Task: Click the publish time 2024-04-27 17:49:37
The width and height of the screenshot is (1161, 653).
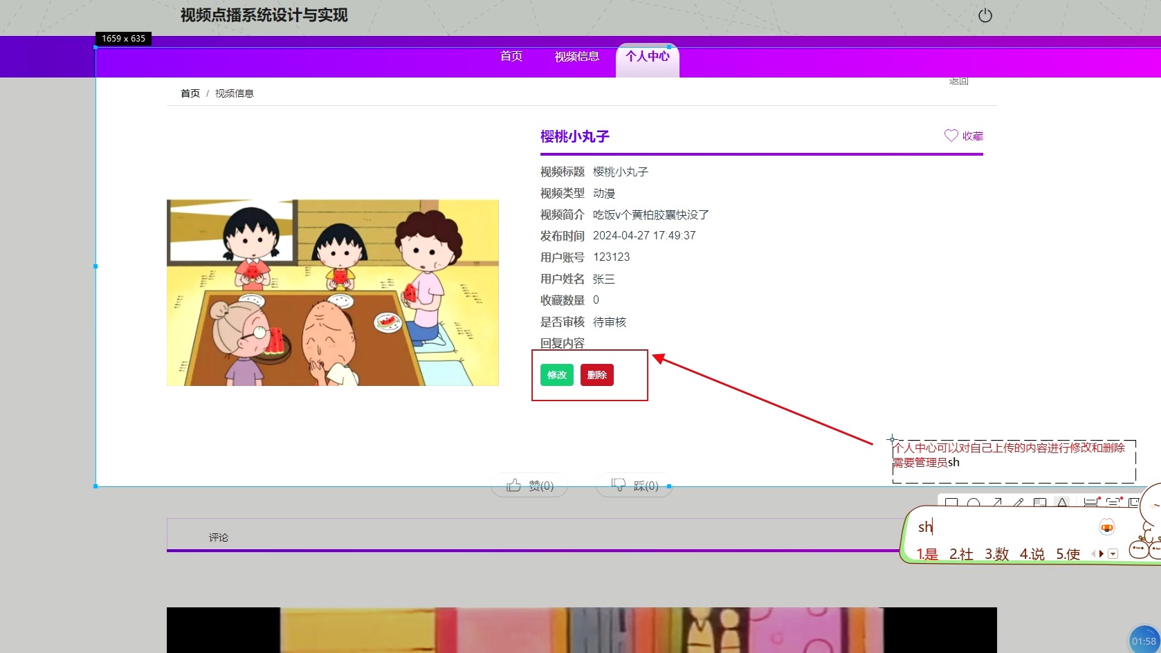Action: point(644,236)
